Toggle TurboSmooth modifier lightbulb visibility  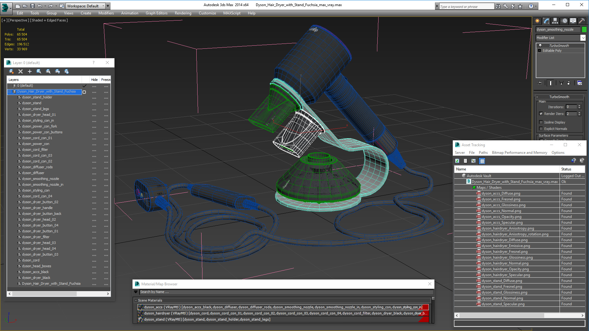[540, 45]
